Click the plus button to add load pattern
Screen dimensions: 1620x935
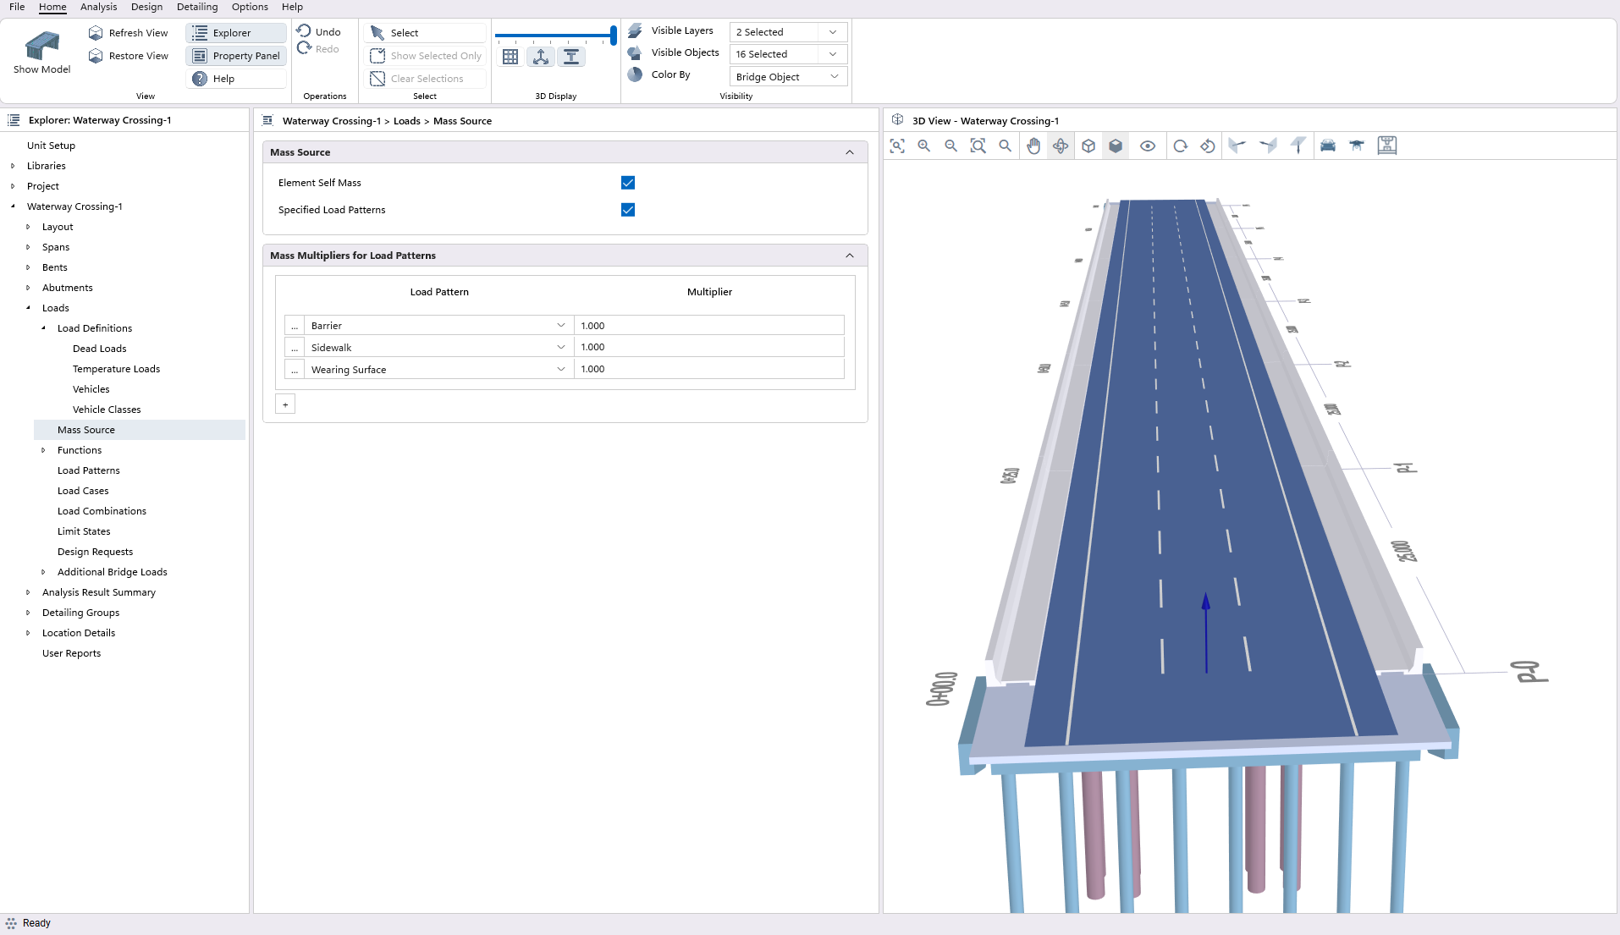click(285, 404)
